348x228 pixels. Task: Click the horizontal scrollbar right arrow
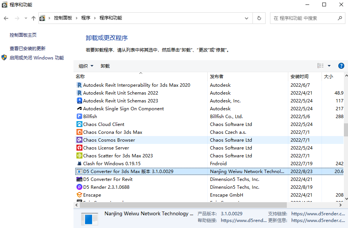(341, 205)
